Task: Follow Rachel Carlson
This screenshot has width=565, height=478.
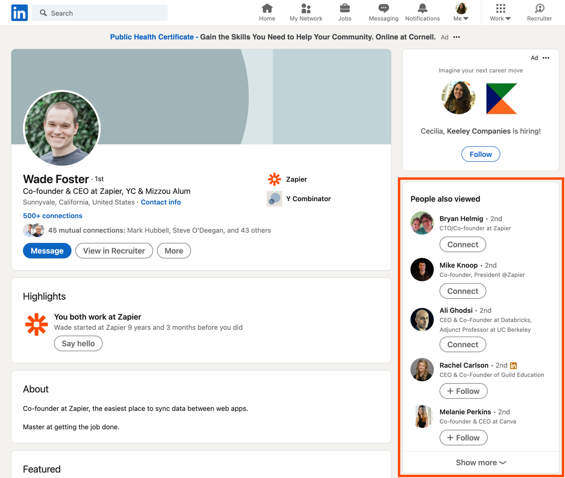Action: pyautogui.click(x=463, y=391)
